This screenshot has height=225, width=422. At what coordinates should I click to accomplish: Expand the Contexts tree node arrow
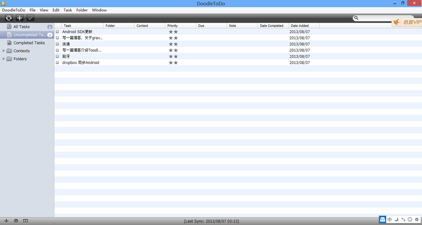[4, 51]
